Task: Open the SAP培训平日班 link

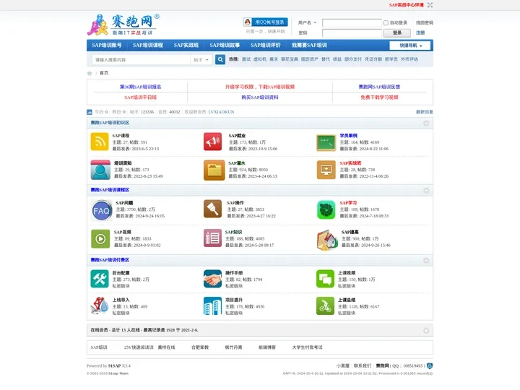Action: click(141, 97)
